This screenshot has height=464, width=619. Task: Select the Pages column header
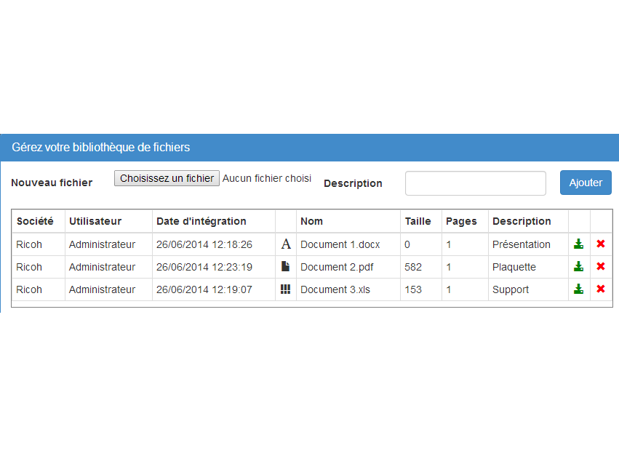tap(461, 221)
